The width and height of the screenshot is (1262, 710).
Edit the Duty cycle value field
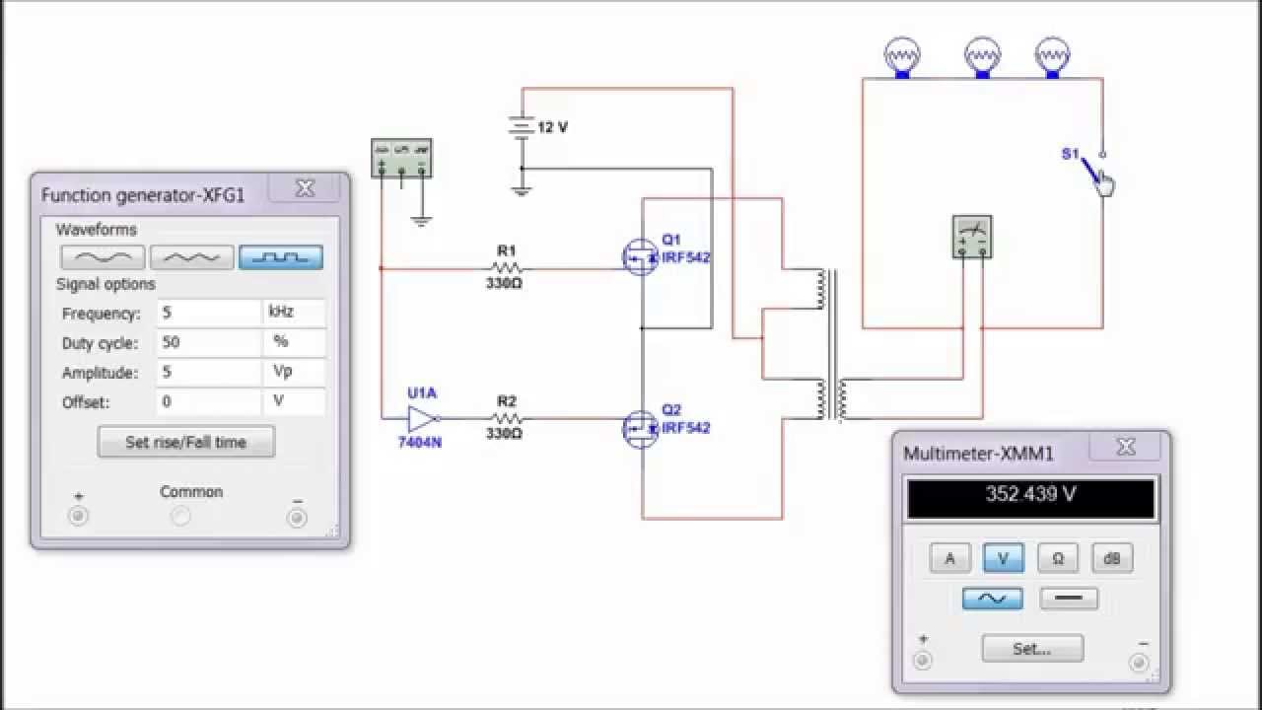[x=208, y=343]
